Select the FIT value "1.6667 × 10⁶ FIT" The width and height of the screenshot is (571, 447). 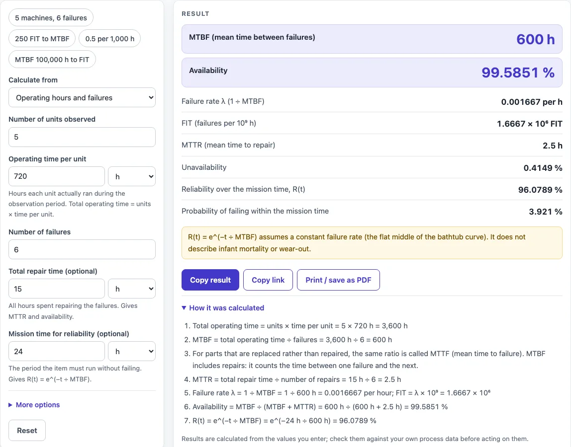530,124
